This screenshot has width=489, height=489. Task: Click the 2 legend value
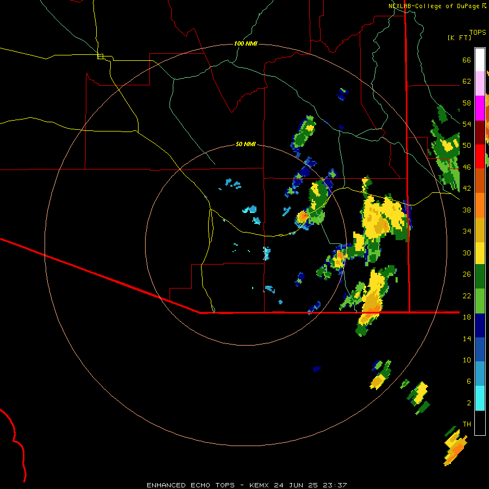pyautogui.click(x=468, y=403)
